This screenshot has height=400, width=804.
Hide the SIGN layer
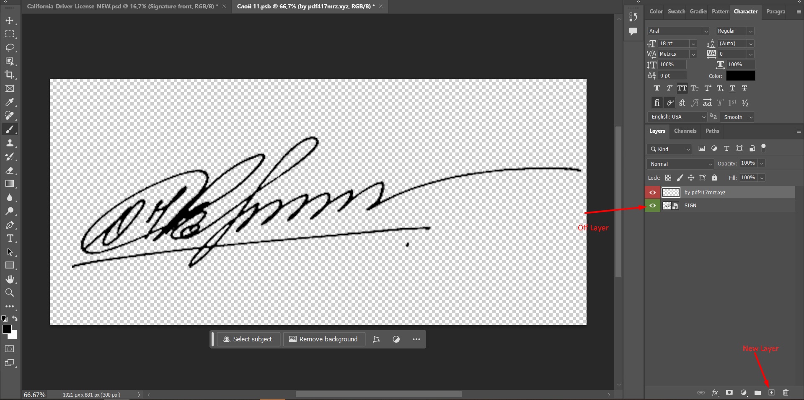[652, 205]
